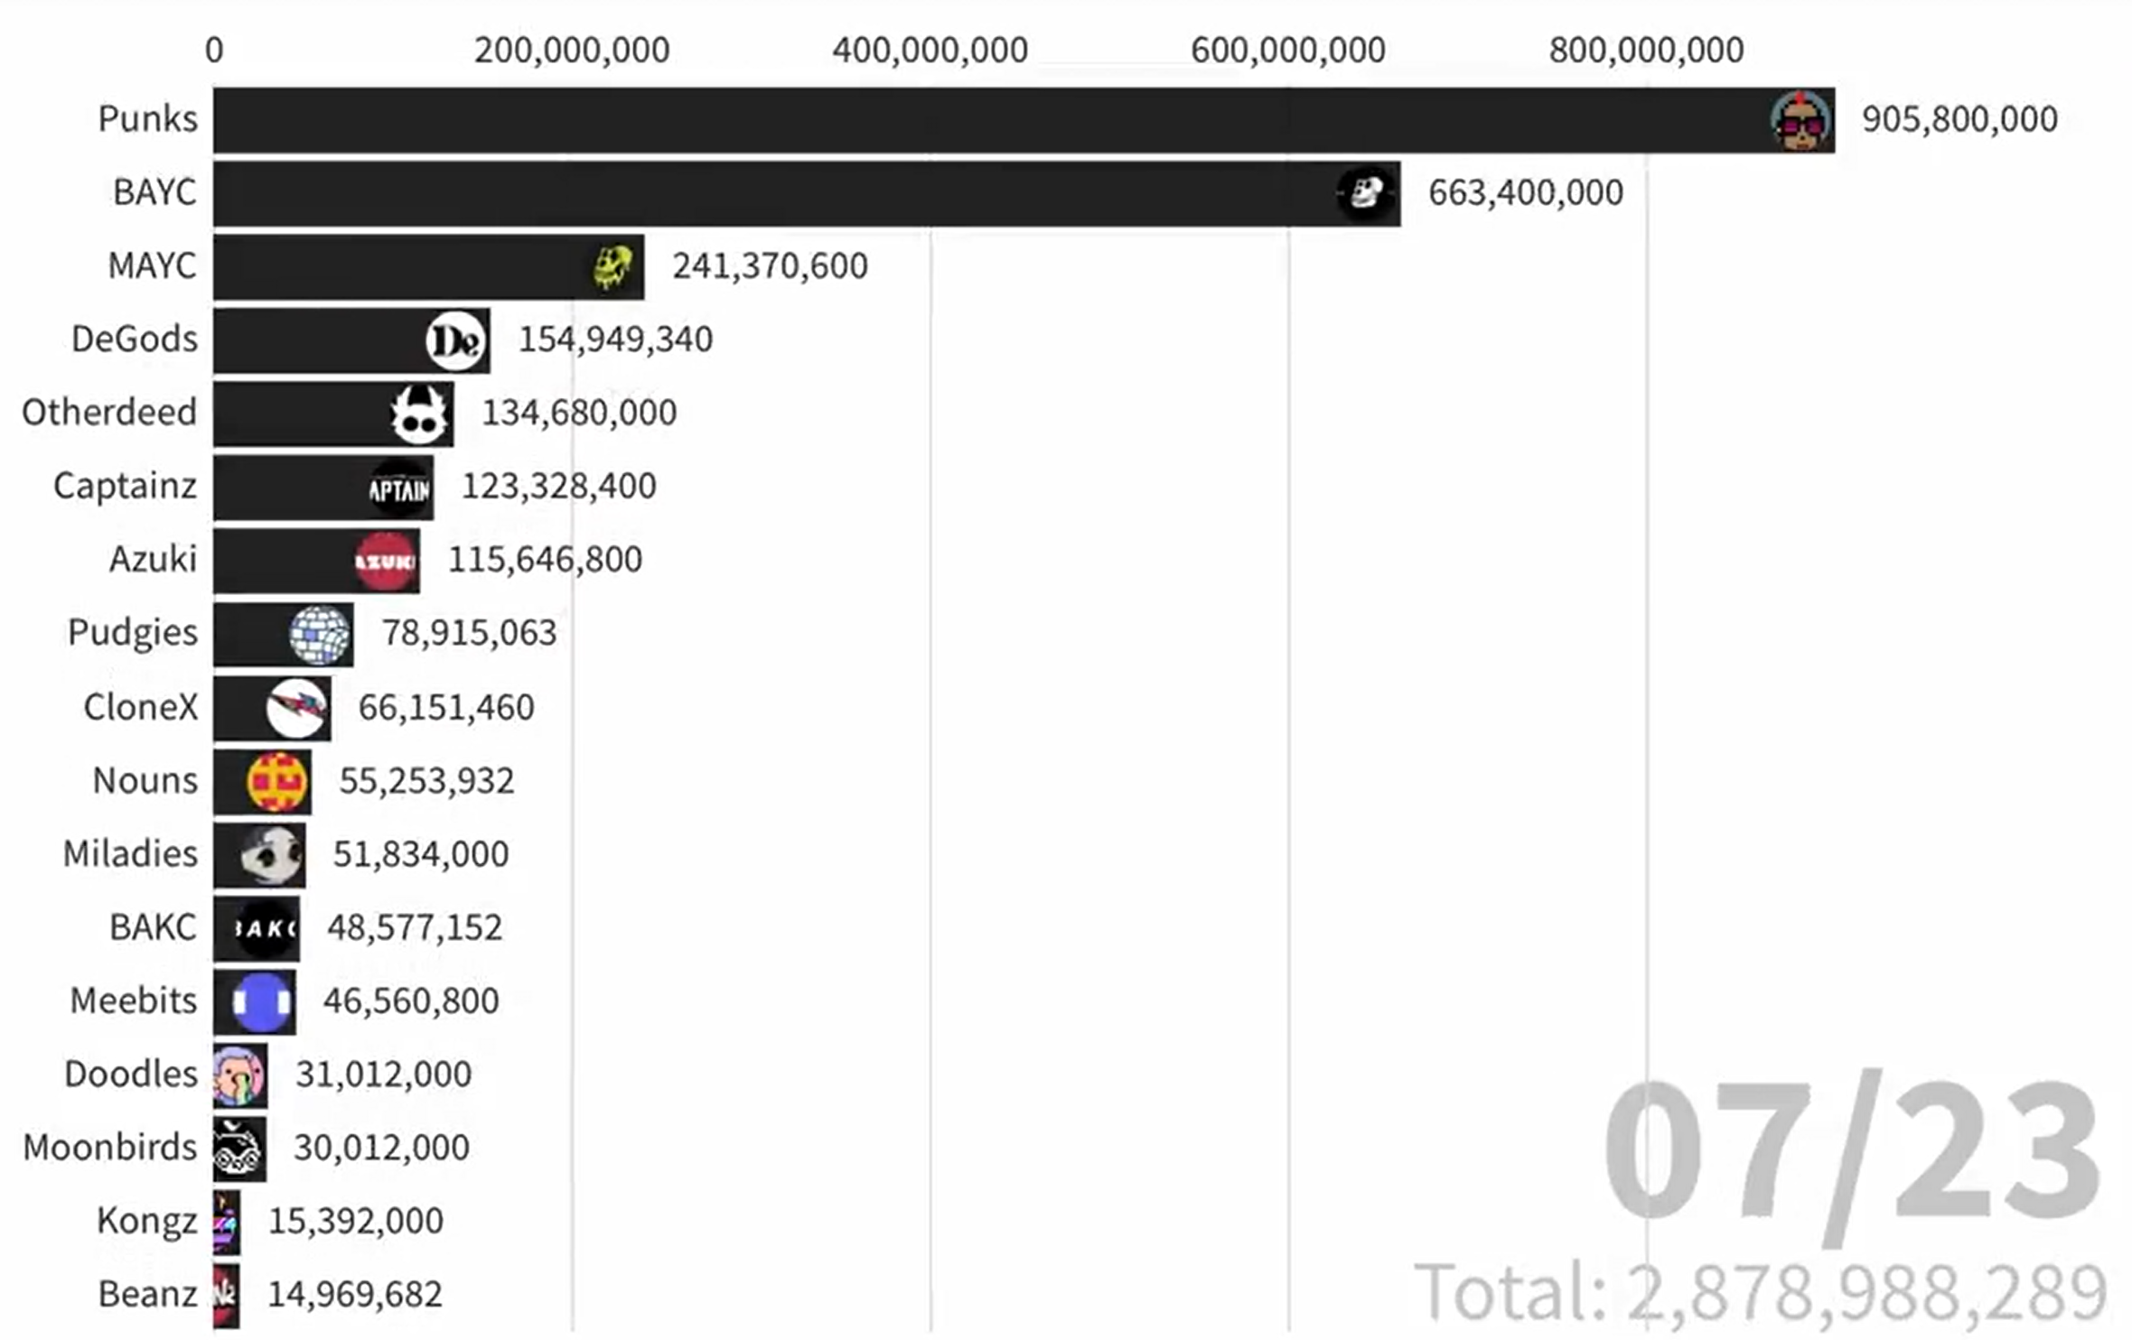Click the DeGods 'De' logo

point(456,340)
